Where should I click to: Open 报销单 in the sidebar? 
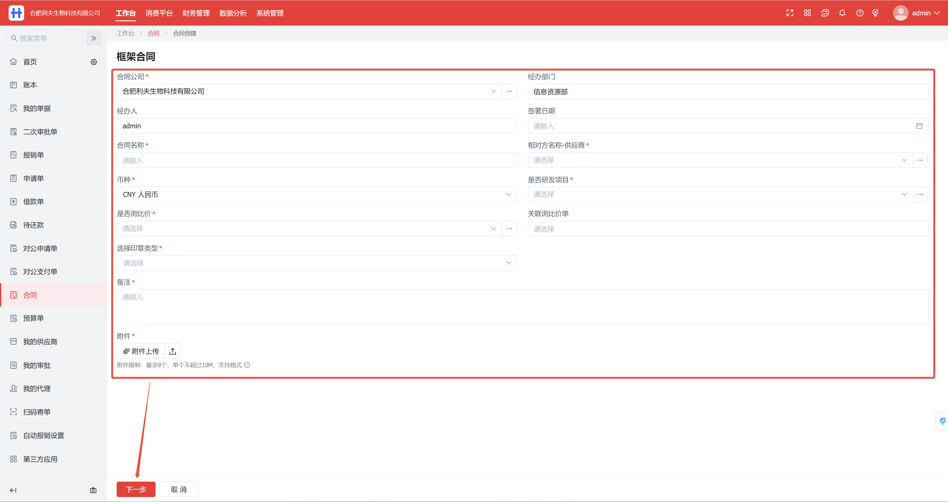pos(34,155)
